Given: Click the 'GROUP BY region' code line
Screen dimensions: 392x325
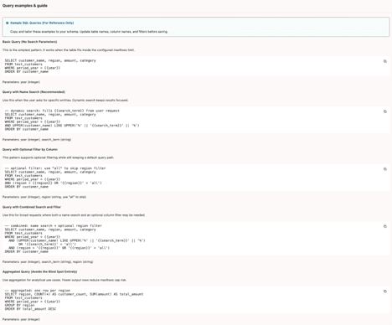Looking at the screenshot, I should click(20, 305).
